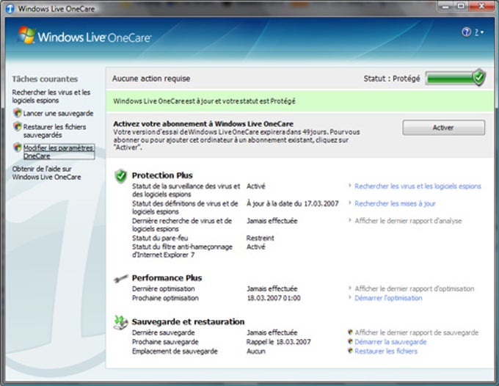
Task: Click Afficher le dernier rapport d'analyse
Action: pos(408,221)
